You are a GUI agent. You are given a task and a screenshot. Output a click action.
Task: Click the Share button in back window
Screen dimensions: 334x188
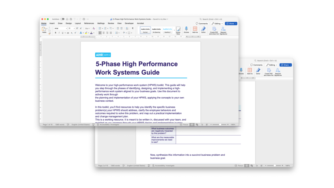(285, 65)
